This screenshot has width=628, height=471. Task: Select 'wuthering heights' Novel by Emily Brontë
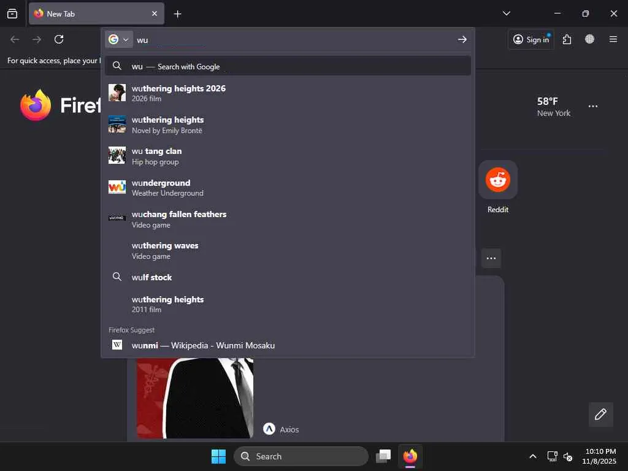pos(288,124)
